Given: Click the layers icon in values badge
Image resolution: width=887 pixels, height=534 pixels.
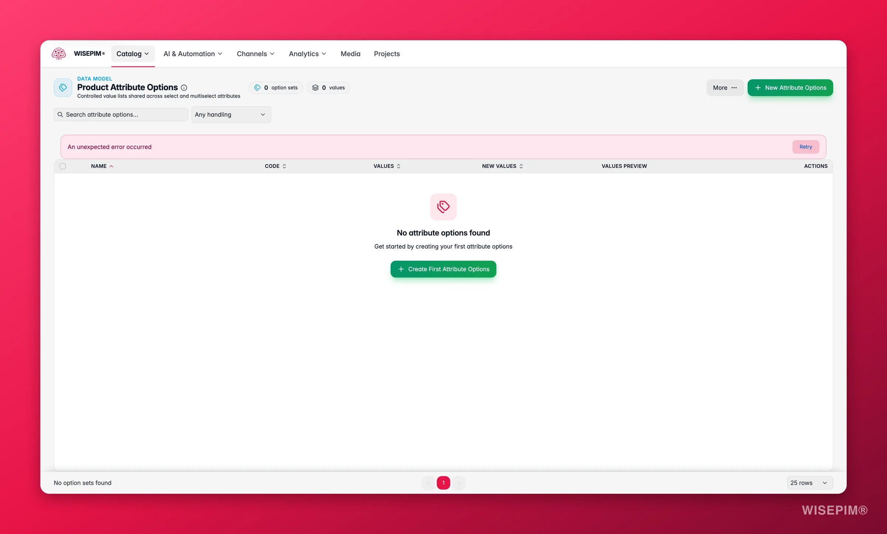Looking at the screenshot, I should pos(315,88).
